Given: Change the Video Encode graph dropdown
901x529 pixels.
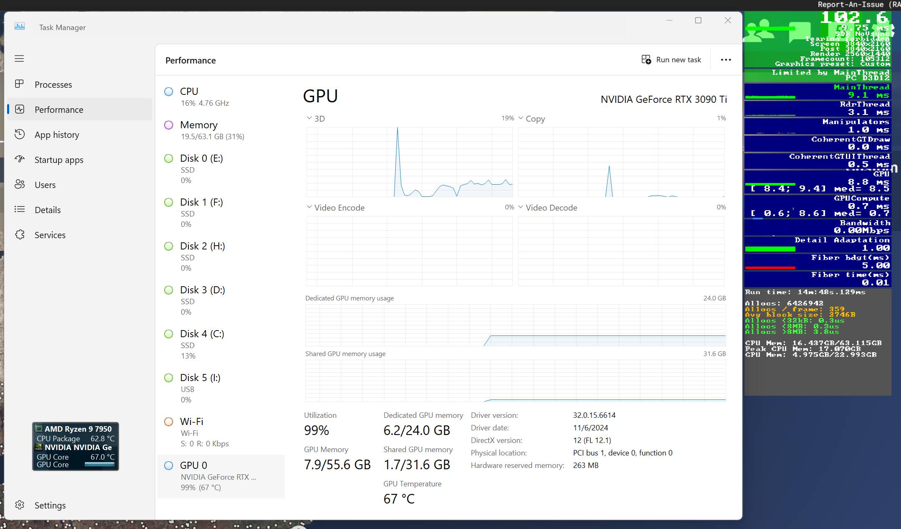Looking at the screenshot, I should (309, 207).
